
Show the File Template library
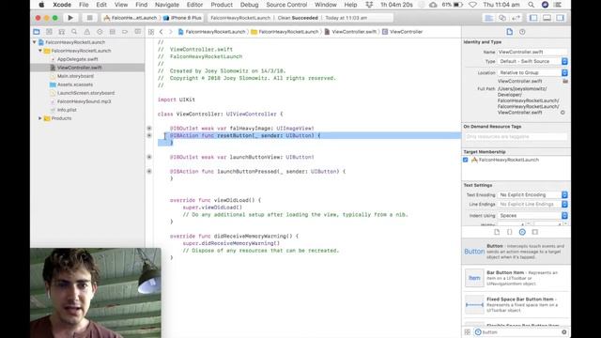pos(497,232)
